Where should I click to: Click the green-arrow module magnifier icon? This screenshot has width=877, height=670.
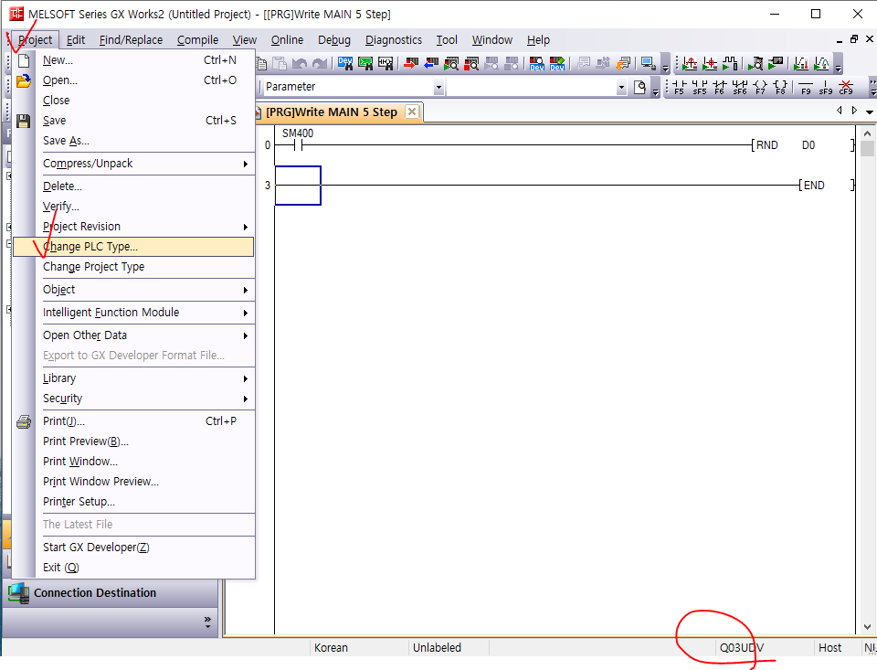[755, 63]
